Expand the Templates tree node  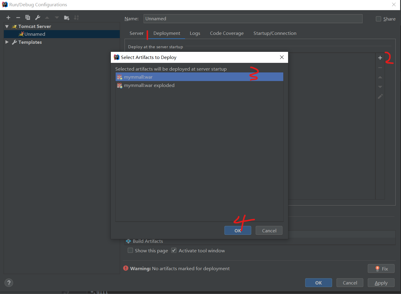click(7, 42)
